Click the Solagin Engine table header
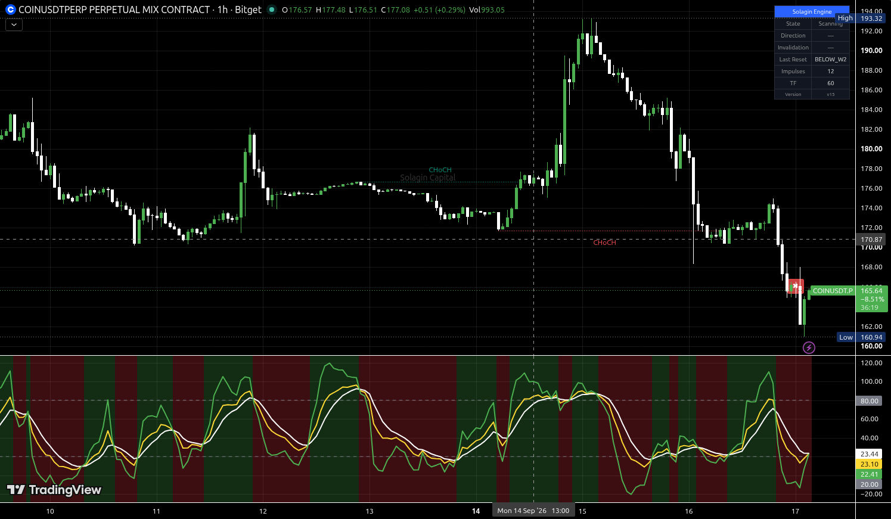 (x=812, y=11)
